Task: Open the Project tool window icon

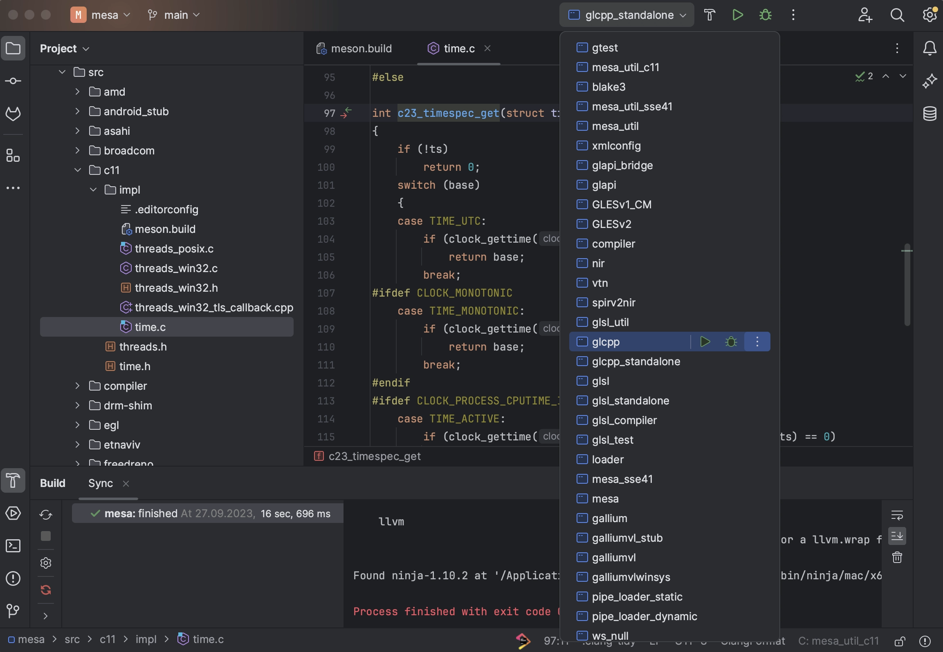Action: click(x=13, y=49)
